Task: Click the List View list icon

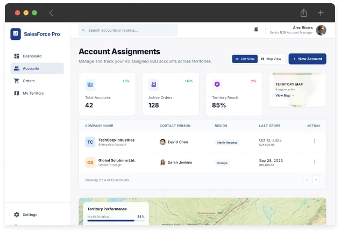Action: [x=237, y=59]
